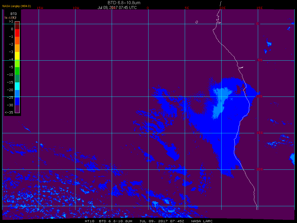Click the 'JUL 09, 2017 07:45Z' footer text
This screenshot has height=223, width=297.
click(x=162, y=221)
